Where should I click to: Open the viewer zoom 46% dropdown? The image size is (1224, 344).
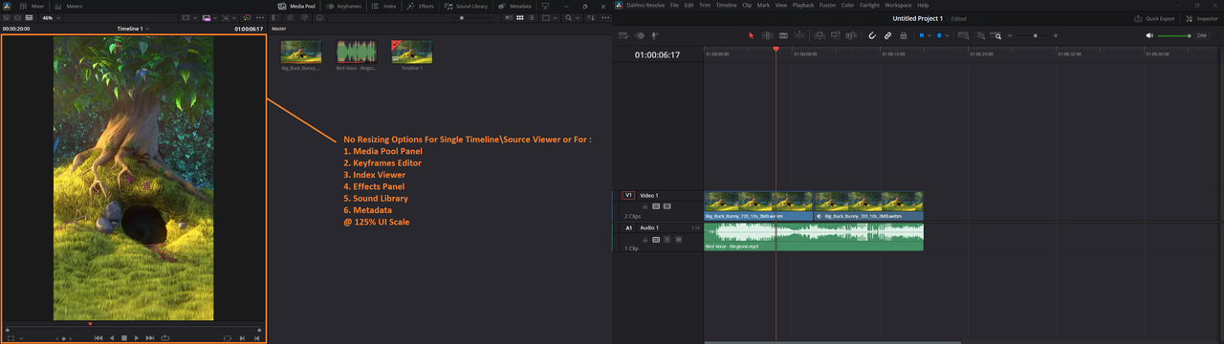(51, 17)
